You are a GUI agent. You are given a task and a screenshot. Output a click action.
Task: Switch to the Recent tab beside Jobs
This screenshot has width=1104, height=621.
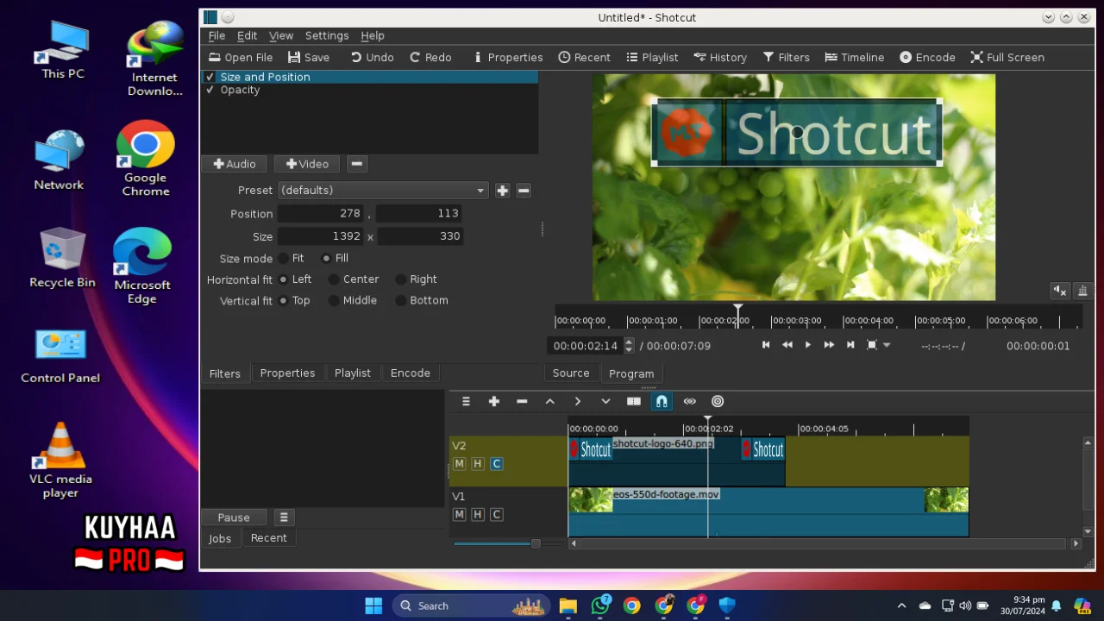coord(268,538)
